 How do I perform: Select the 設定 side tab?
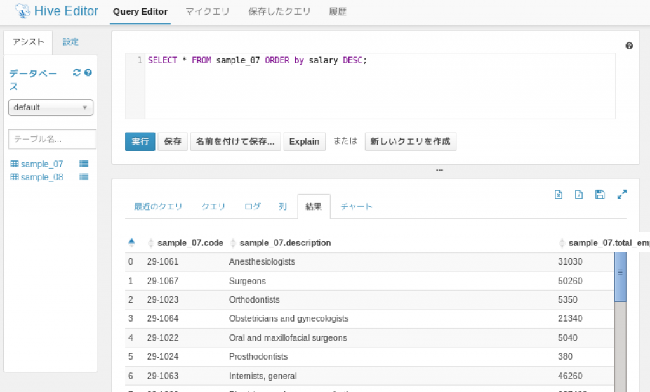tap(70, 42)
